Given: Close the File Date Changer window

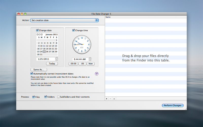Looking at the screenshot, I should (19, 14).
